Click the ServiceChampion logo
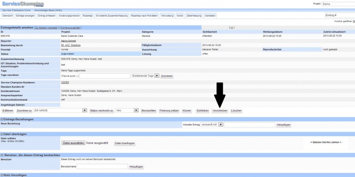The width and height of the screenshot is (355, 177). [23, 4]
